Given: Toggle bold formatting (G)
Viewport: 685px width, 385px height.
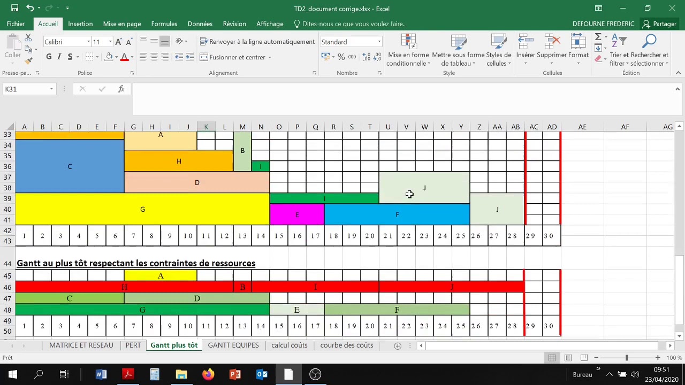Looking at the screenshot, I should [x=49, y=57].
